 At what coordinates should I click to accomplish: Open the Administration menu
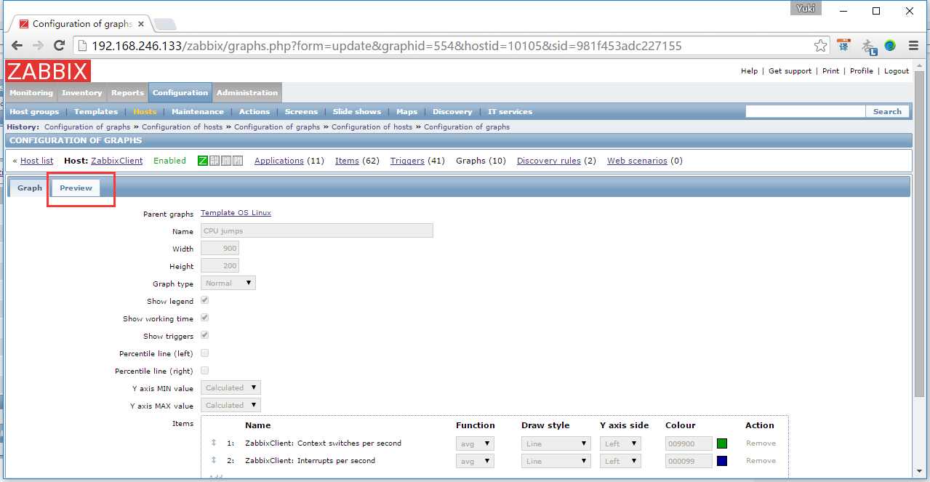pyautogui.click(x=247, y=92)
